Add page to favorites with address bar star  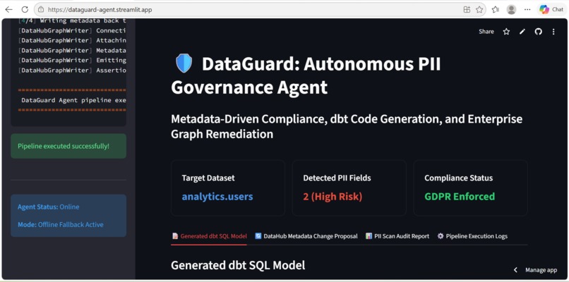pos(479,10)
